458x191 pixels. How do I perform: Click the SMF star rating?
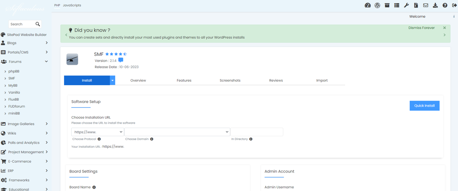pyautogui.click(x=116, y=54)
